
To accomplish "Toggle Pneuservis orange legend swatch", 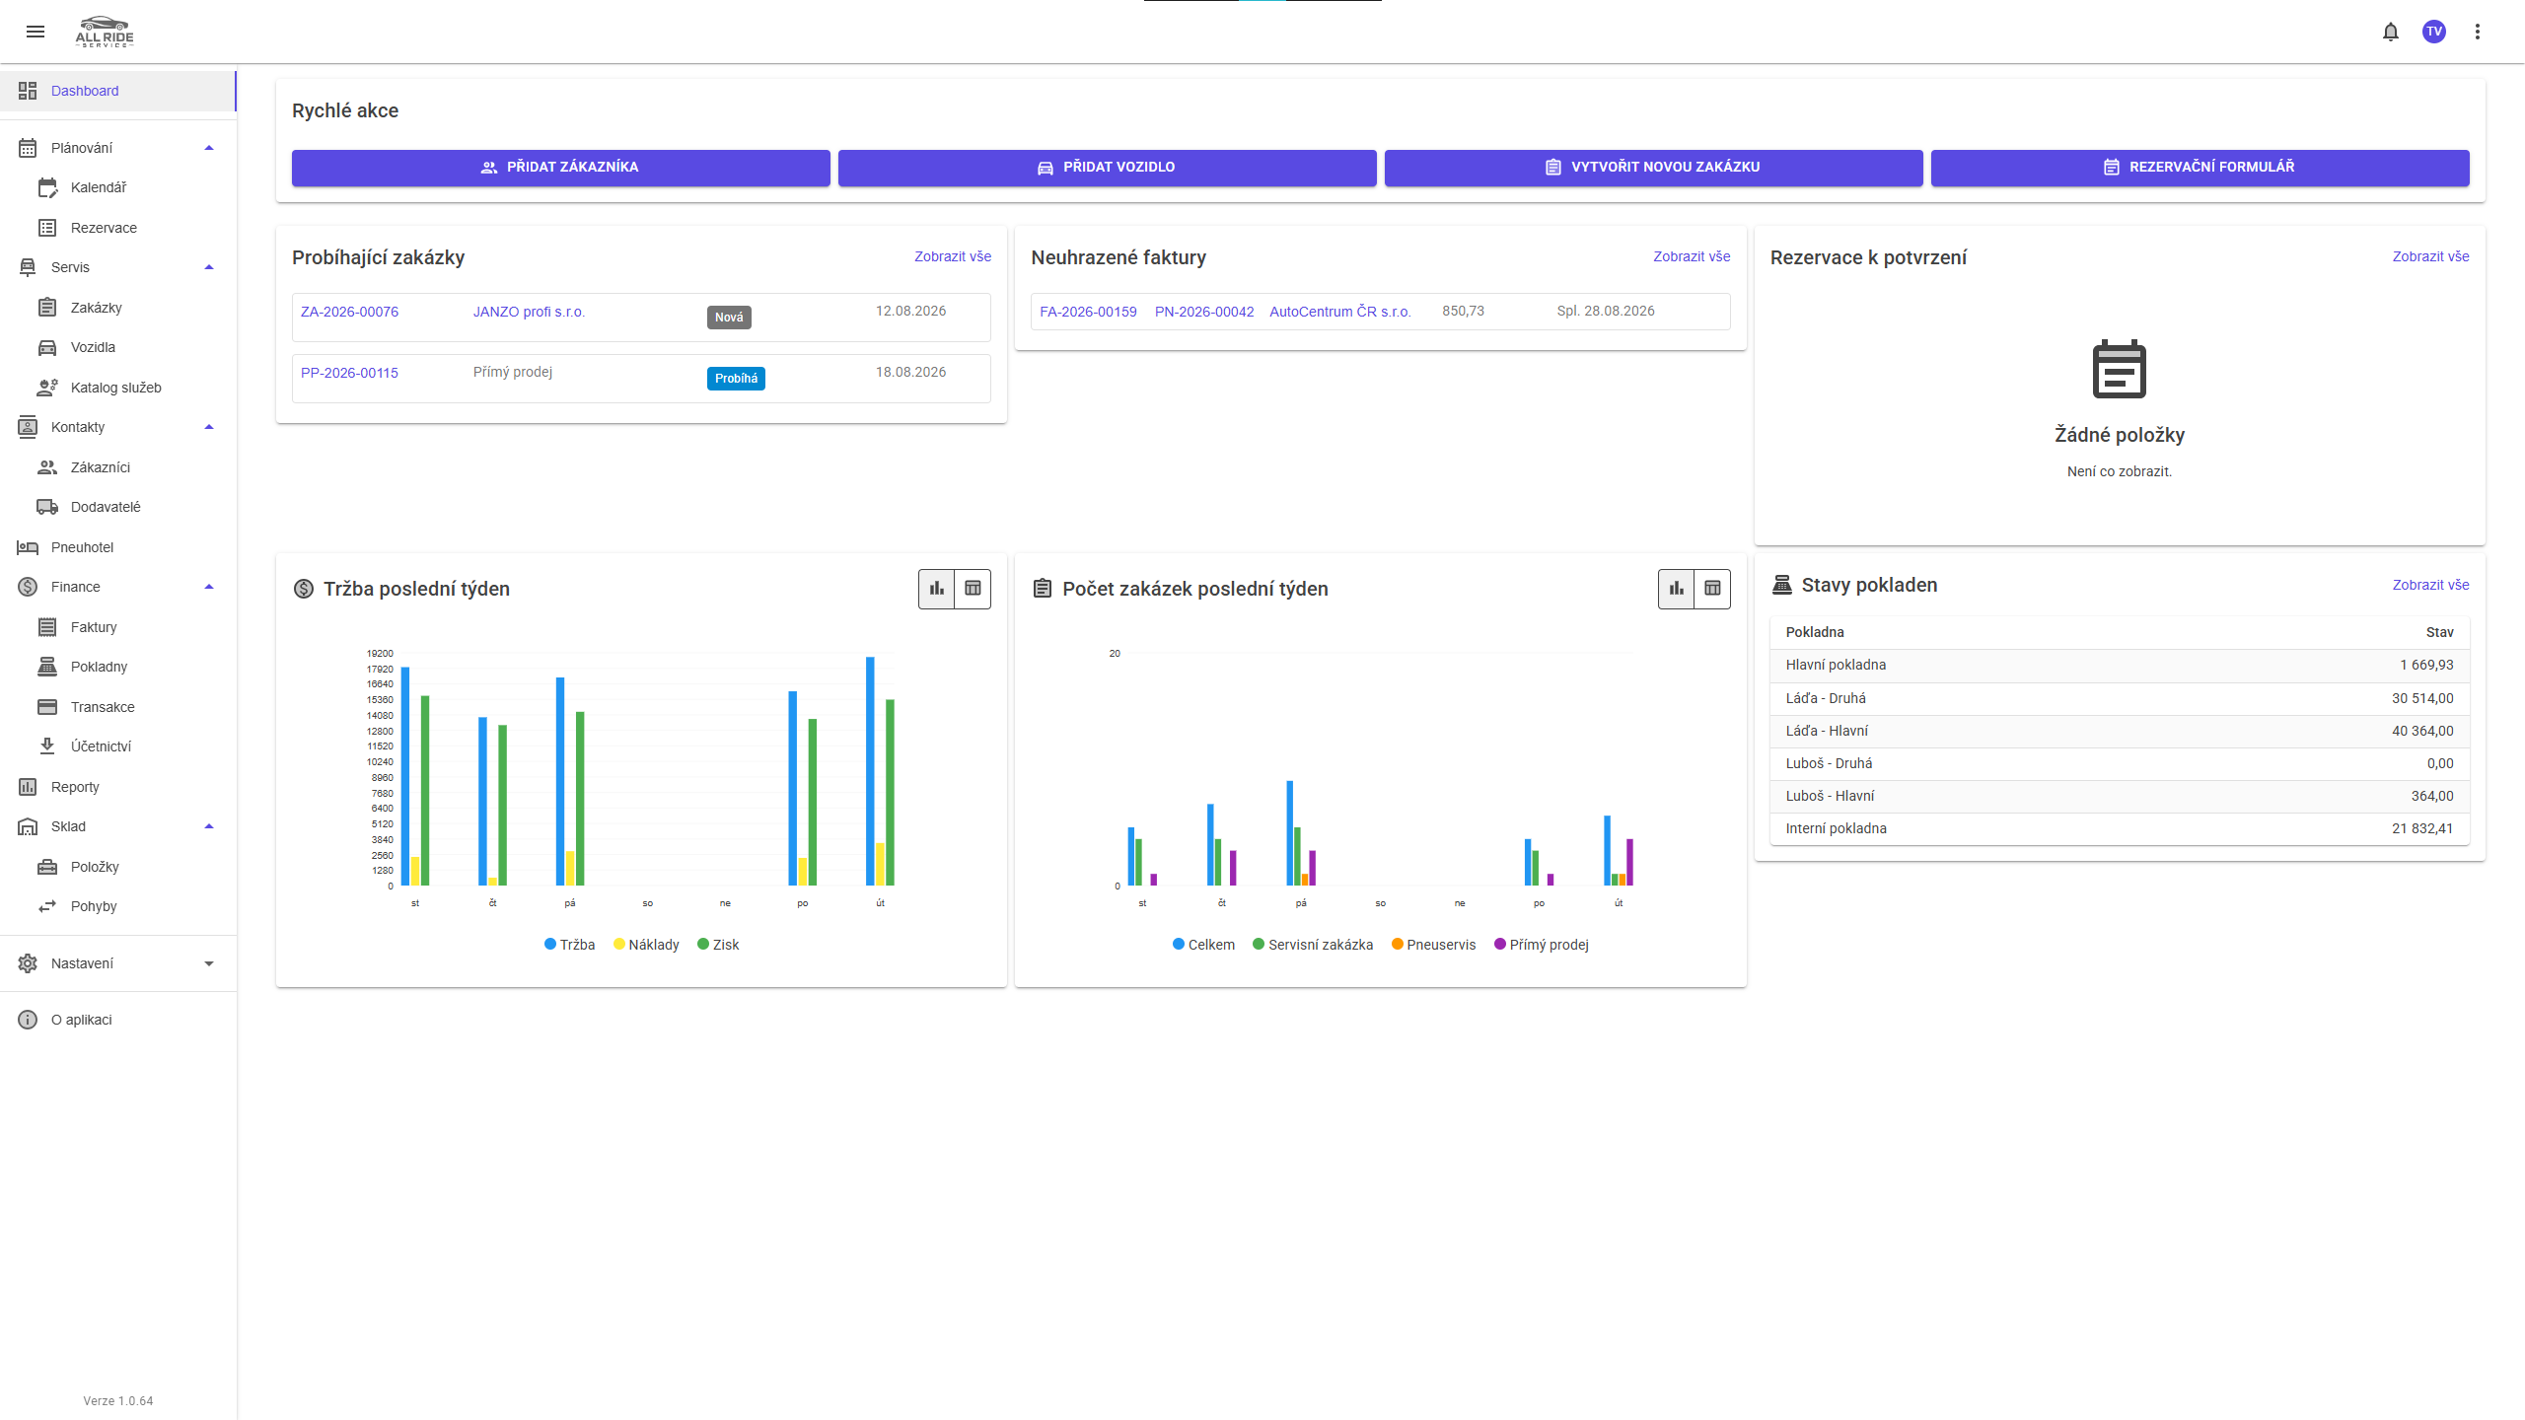I will 1397,944.
